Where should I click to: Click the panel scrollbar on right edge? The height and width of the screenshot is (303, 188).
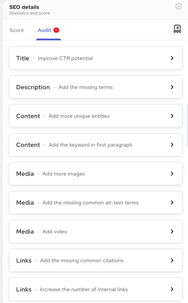pos(187,125)
